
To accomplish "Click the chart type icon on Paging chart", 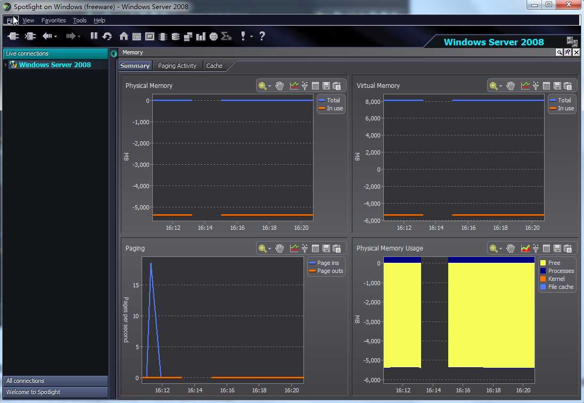I will pyautogui.click(x=294, y=248).
